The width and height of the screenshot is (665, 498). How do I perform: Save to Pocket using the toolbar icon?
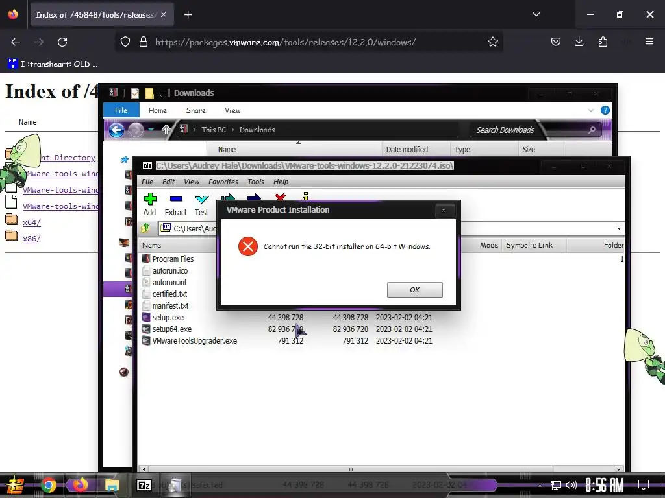click(x=556, y=41)
